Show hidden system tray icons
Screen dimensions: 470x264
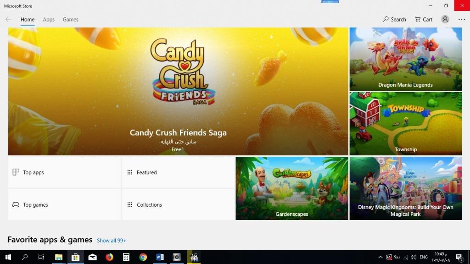click(380, 257)
